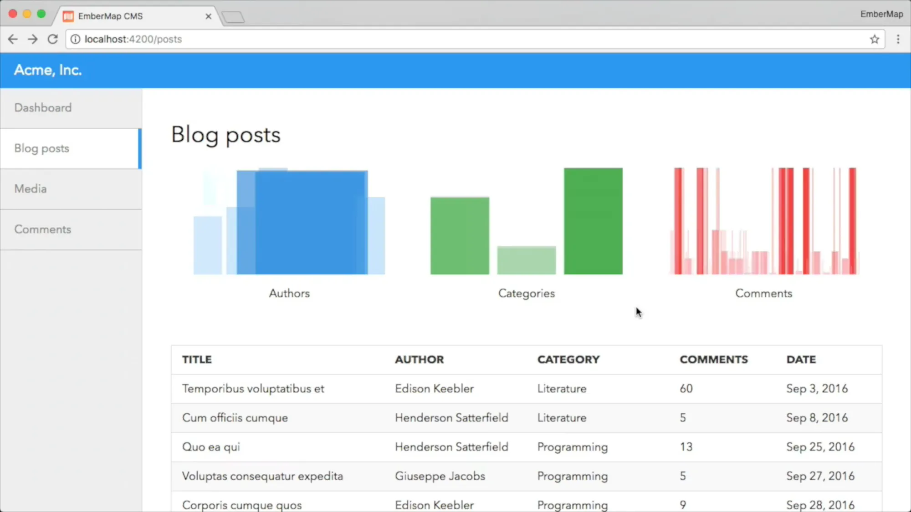Click 'Literature' in the Cum officiis cumque row
911x512 pixels.
[x=562, y=418]
